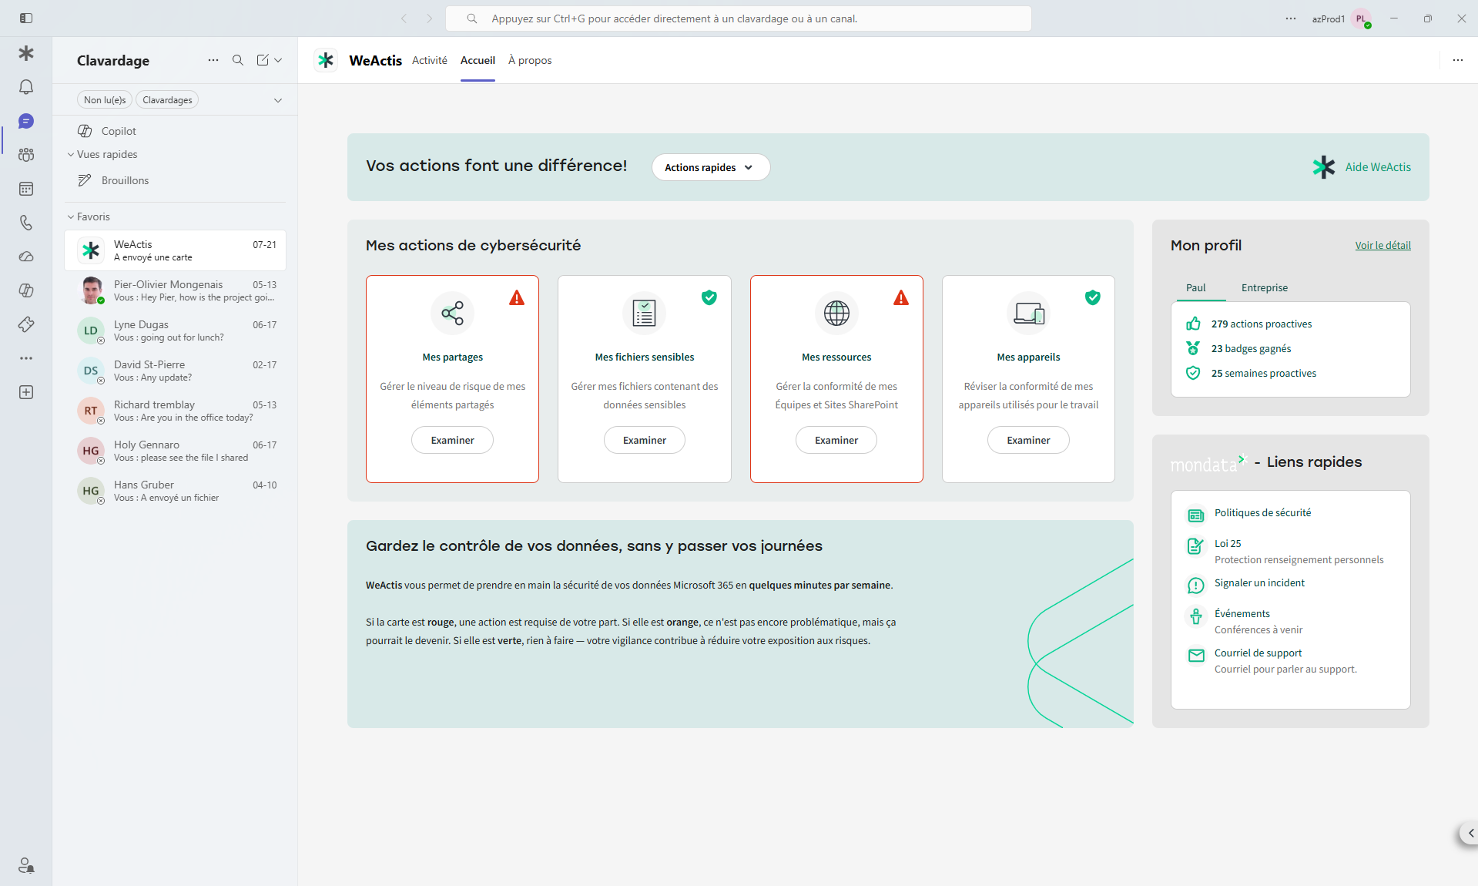
Task: Open settings and more ellipsis in title bar
Action: point(1291,18)
